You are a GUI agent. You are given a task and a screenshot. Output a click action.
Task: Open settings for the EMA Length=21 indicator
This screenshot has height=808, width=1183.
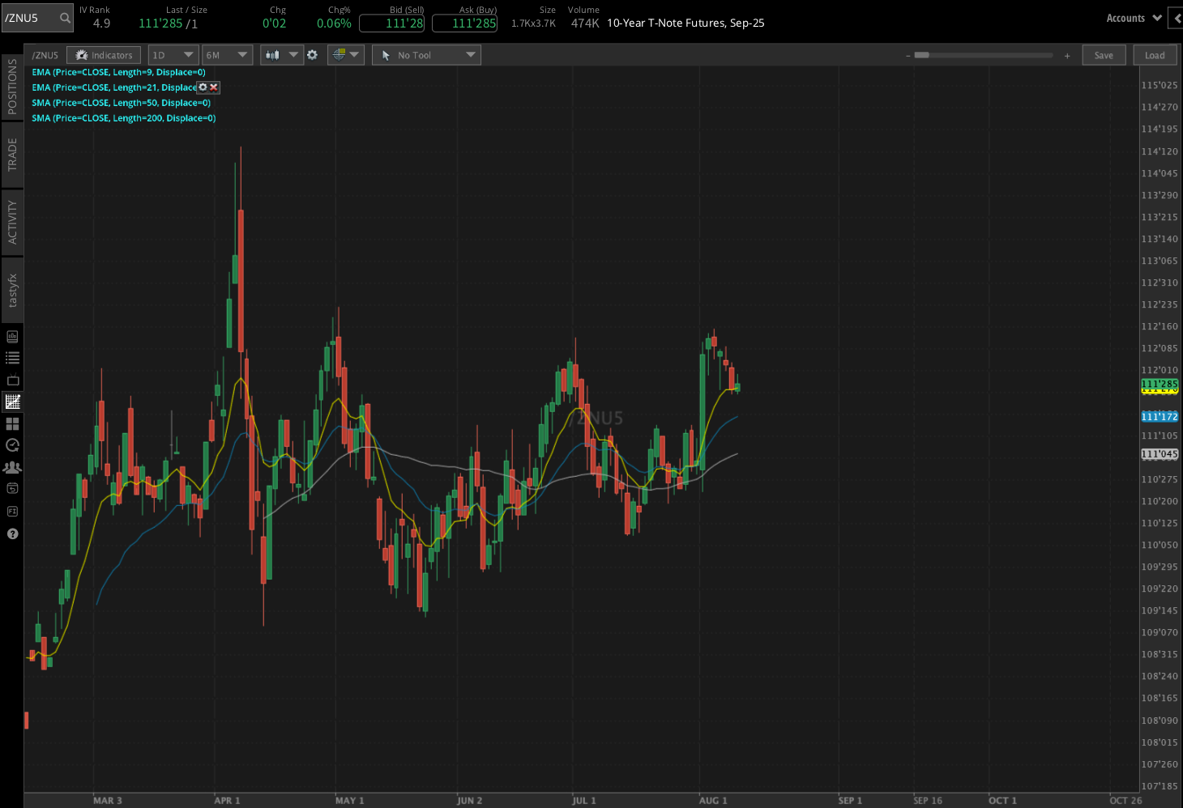(202, 87)
